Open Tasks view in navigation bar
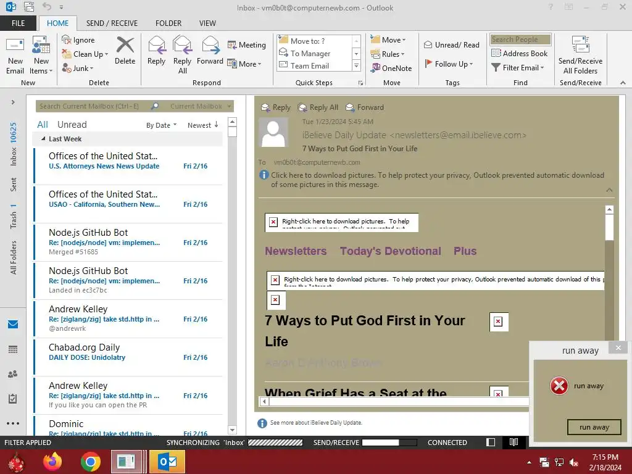 pos(13,399)
